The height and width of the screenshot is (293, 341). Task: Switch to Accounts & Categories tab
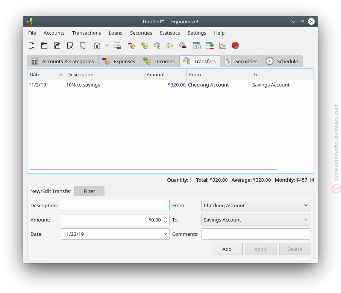pos(63,61)
